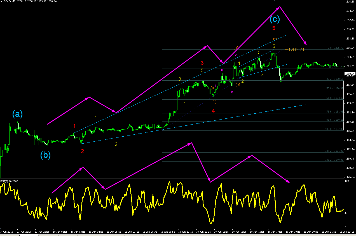This screenshot has width=356, height=236.
Task: Click the blue (a) wave label
Action: [17, 114]
